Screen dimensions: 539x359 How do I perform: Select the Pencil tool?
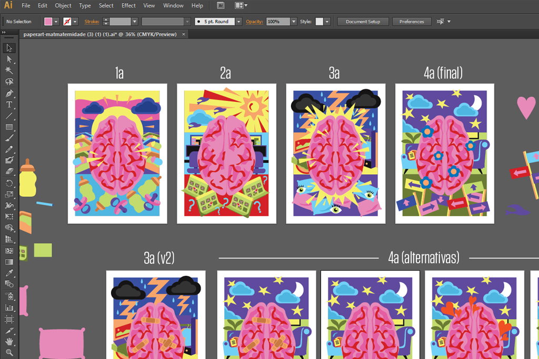tap(9, 149)
